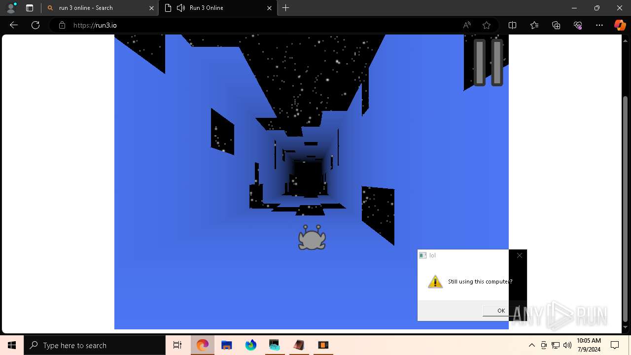Screen dimensions: 631x355
Task: Open the browser profile icon
Action: 11,8
